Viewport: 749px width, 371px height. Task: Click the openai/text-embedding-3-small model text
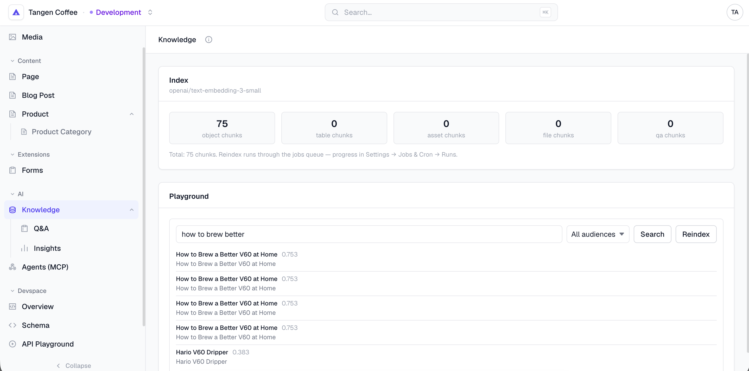pos(215,91)
